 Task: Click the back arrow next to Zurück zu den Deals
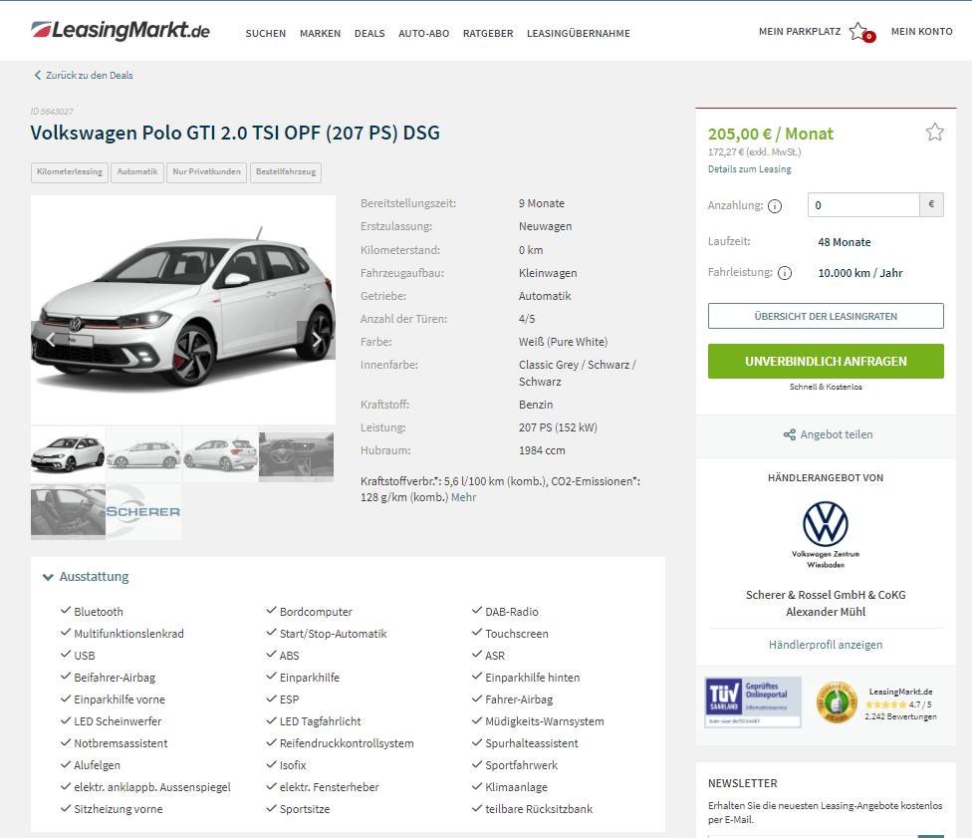pos(38,75)
